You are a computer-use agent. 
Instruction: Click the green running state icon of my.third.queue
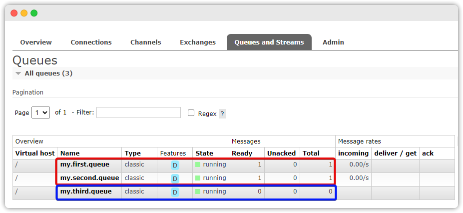pos(198,191)
